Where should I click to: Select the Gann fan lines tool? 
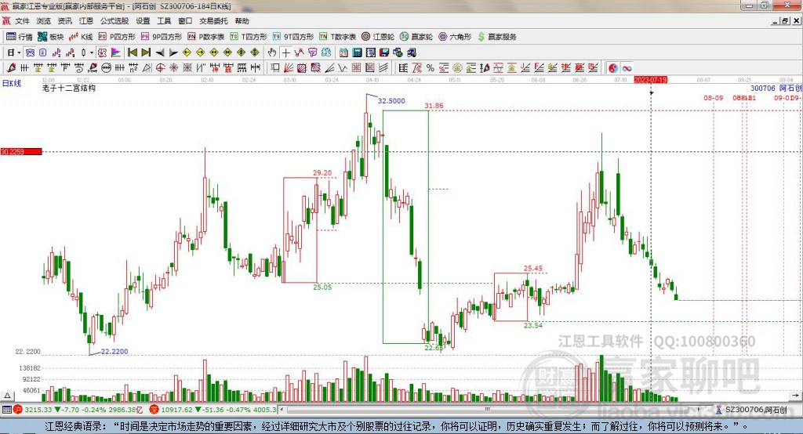coord(288,68)
